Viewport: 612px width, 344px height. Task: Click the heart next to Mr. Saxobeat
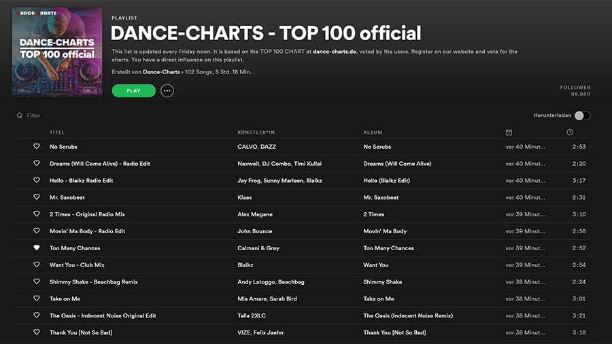click(36, 197)
